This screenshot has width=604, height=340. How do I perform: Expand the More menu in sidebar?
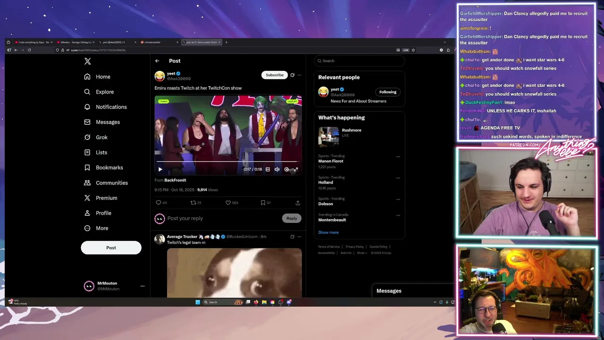click(x=96, y=228)
